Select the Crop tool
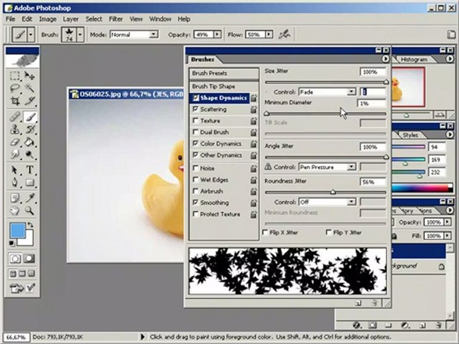 pos(15,101)
